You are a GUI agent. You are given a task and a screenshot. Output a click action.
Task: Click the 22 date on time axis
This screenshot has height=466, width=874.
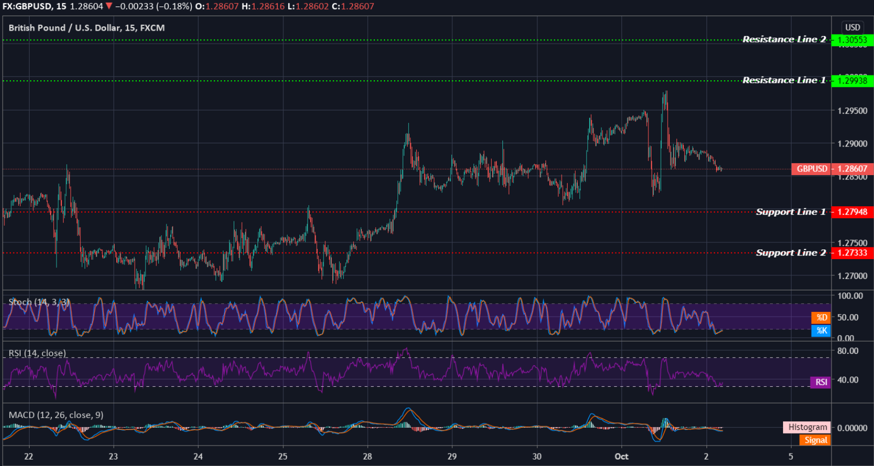[x=29, y=456]
